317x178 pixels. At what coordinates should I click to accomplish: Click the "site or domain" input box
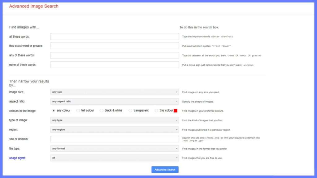coord(115,139)
